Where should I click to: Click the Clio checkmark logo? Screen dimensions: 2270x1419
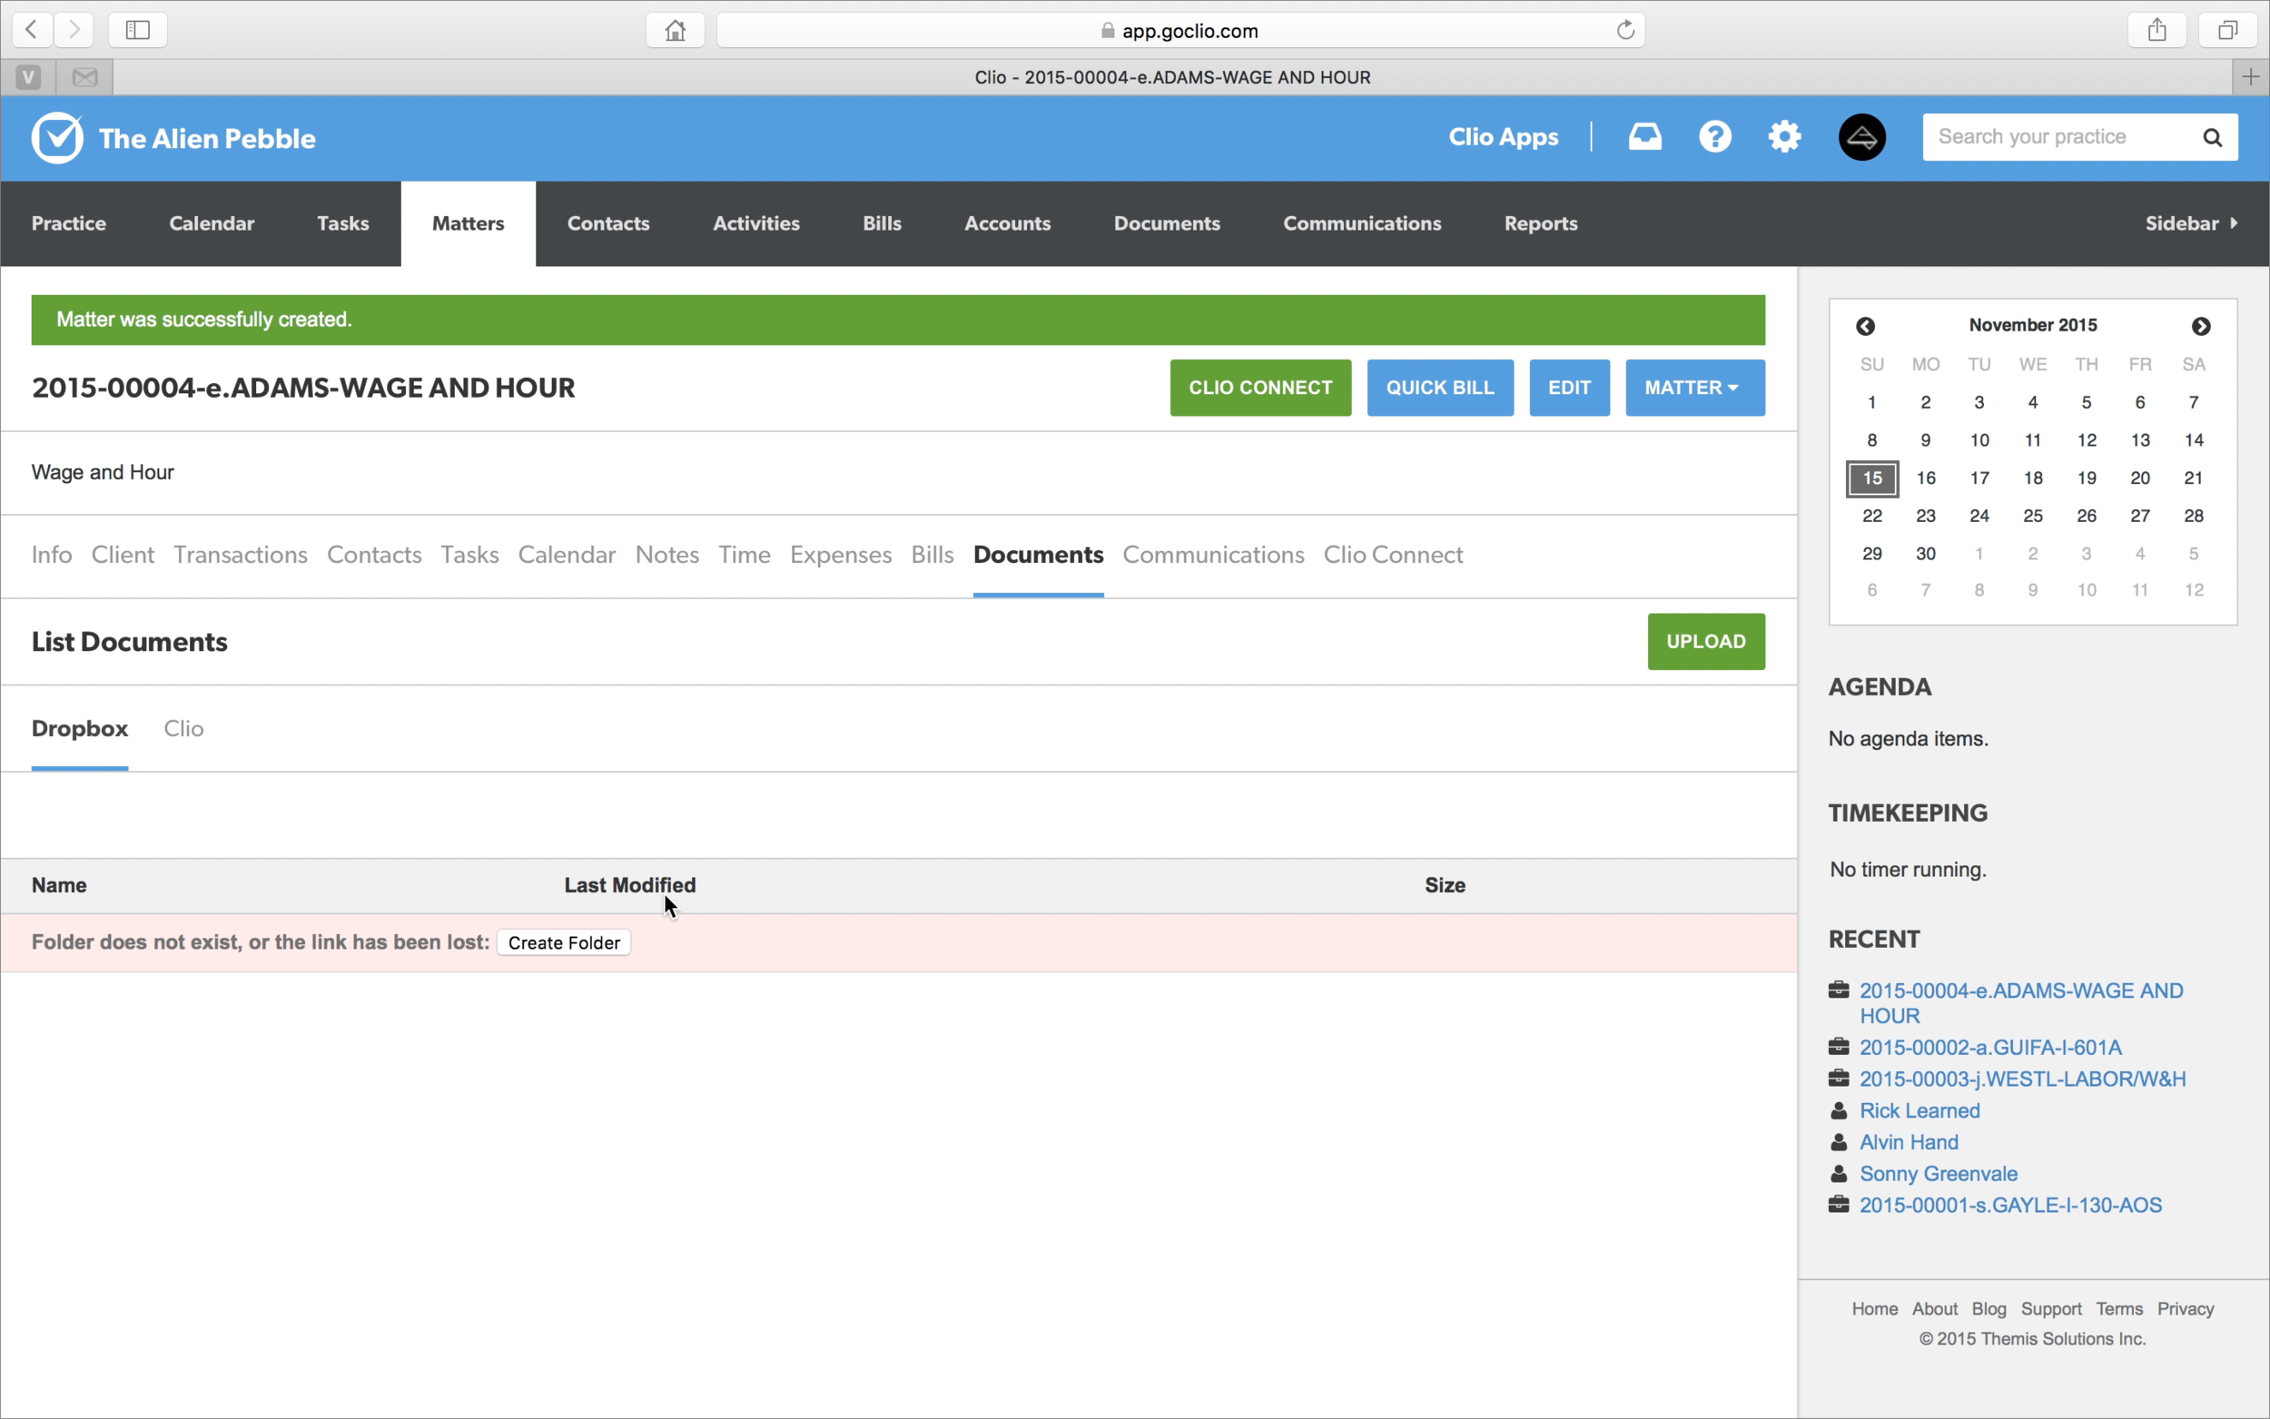[x=57, y=138]
